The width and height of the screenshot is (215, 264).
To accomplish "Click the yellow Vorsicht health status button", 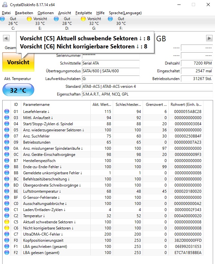I will (x=18, y=62).
